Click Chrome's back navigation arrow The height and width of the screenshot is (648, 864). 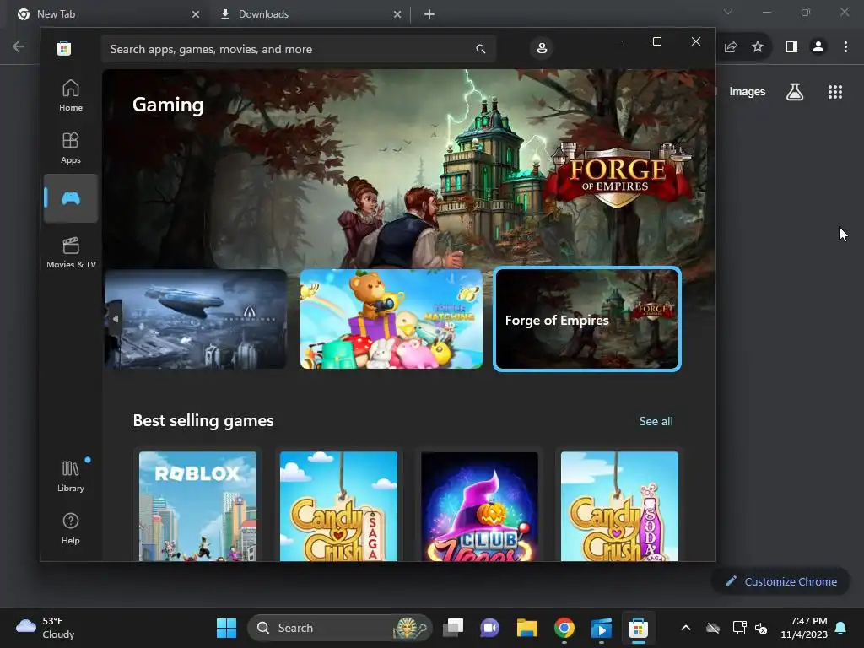(x=19, y=47)
